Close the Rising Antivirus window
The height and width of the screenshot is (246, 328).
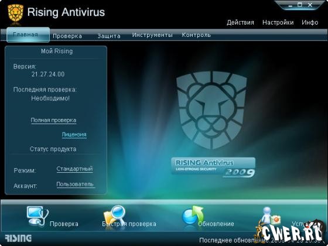[310, 5]
